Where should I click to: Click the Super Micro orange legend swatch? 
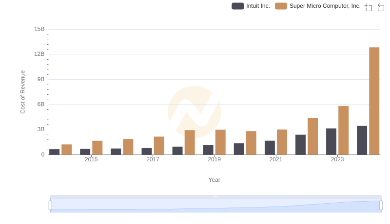click(x=281, y=6)
